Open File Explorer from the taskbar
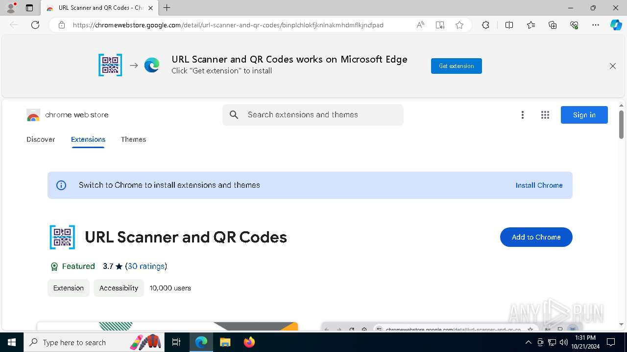Image resolution: width=627 pixels, height=352 pixels. point(225,342)
